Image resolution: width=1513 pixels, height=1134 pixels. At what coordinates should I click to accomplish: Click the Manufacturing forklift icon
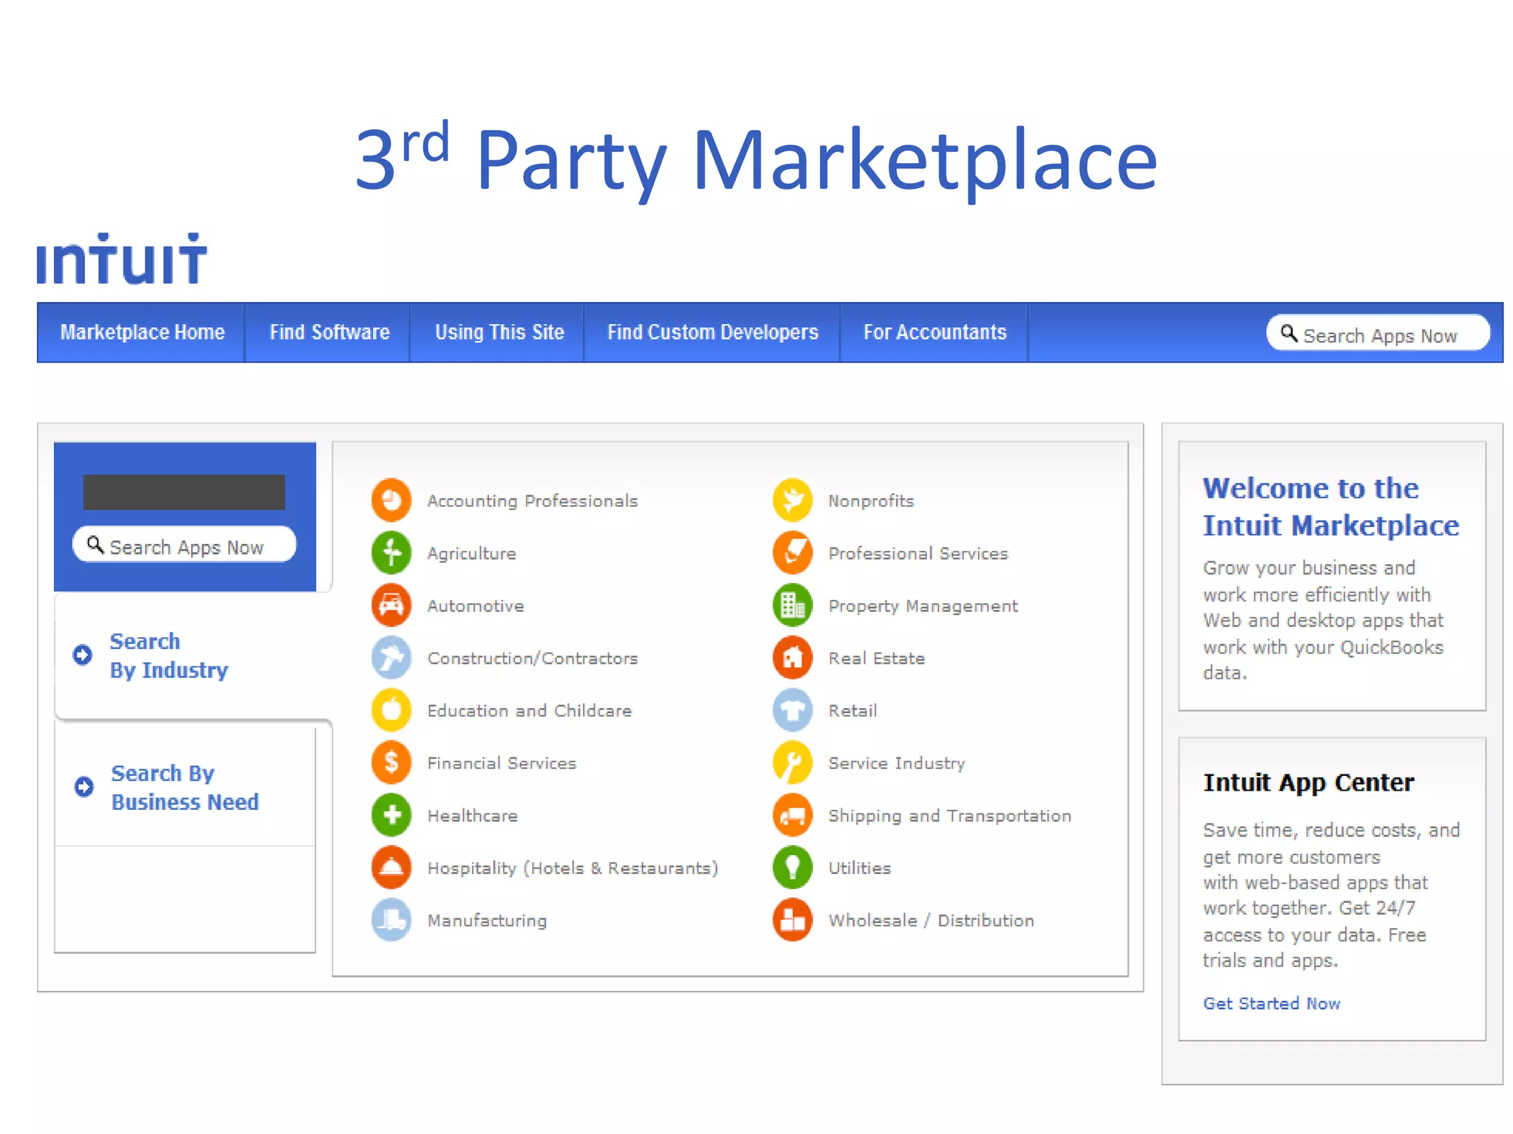click(x=392, y=919)
